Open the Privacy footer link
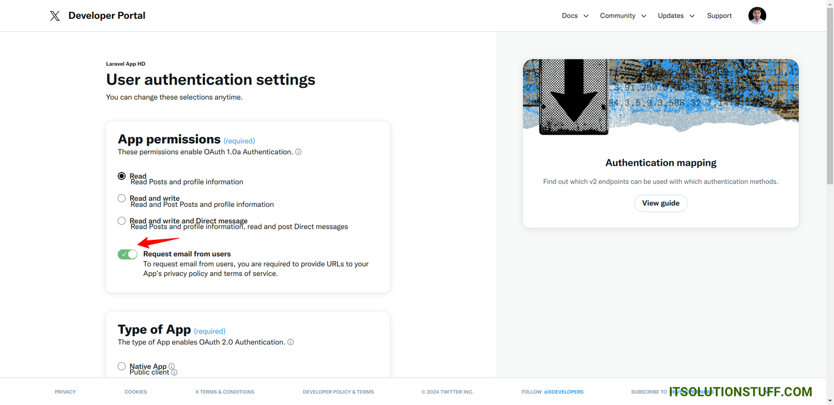834x405 pixels. (x=65, y=392)
